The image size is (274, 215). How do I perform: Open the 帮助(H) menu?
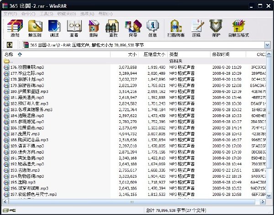105,14
